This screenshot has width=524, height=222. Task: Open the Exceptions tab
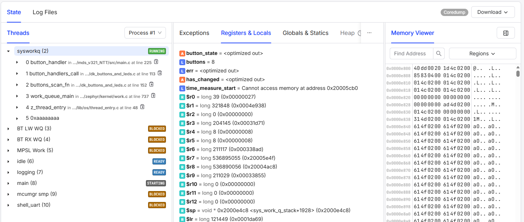(x=194, y=33)
